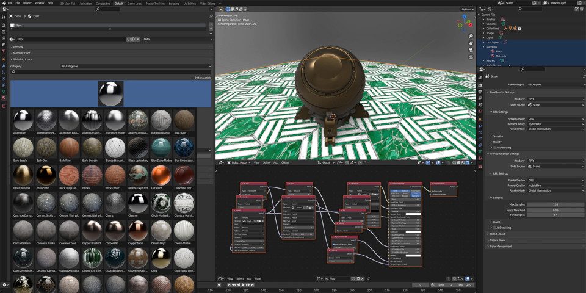
Task: Open the Render menu
Action: (x=27, y=3)
